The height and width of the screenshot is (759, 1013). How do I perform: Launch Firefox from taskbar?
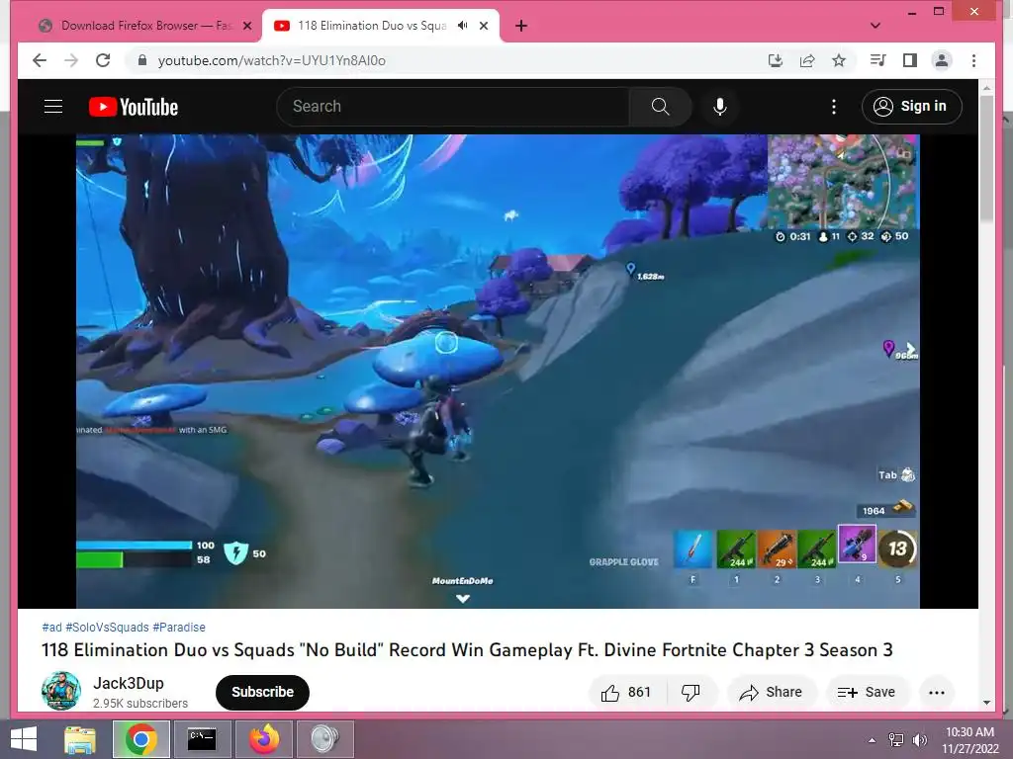(263, 739)
